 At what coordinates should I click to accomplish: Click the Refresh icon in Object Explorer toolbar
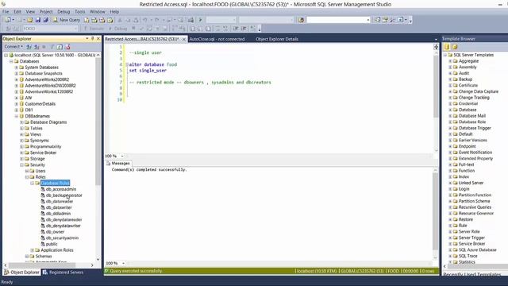click(x=60, y=47)
